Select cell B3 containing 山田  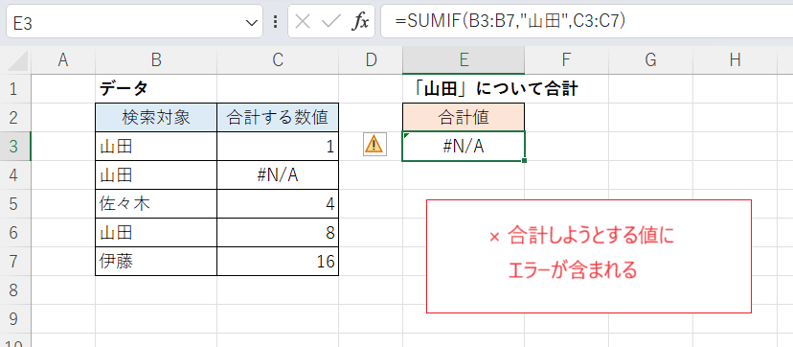click(156, 147)
